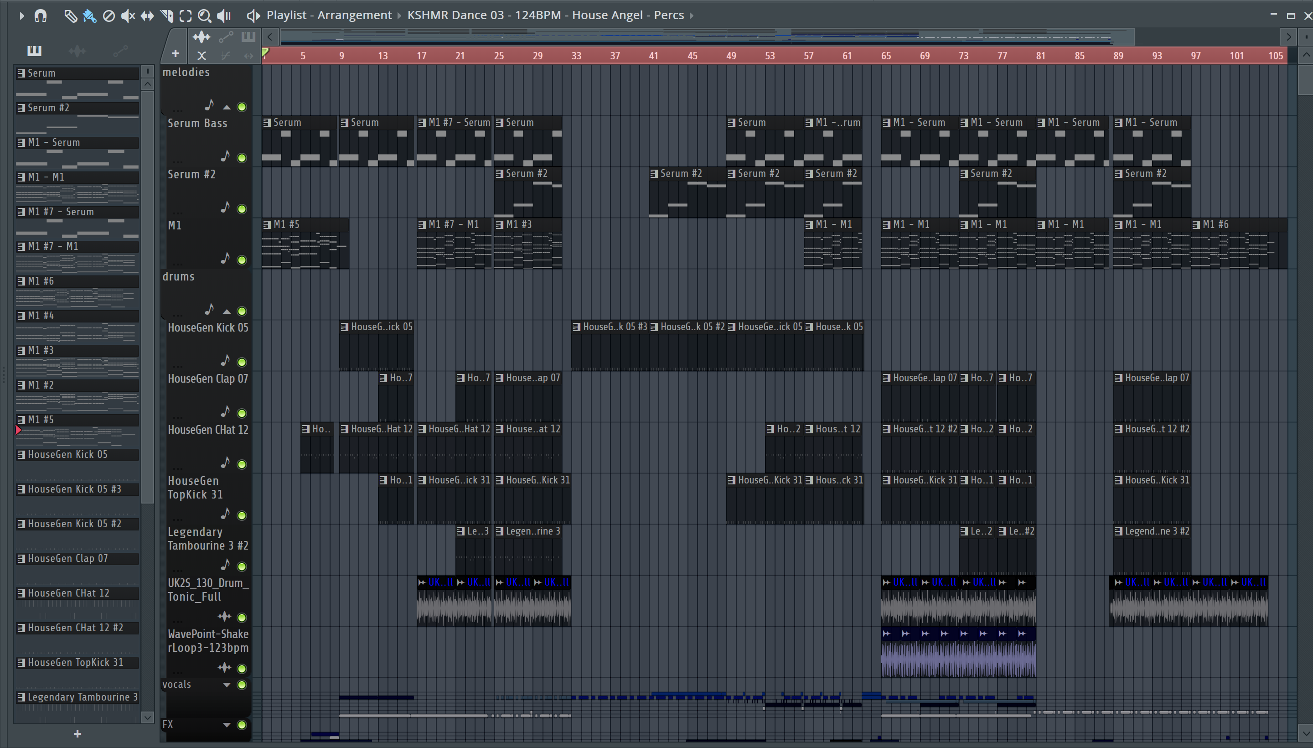Click Legendary Tambourine track note icon
The height and width of the screenshot is (748, 1313).
coord(225,564)
